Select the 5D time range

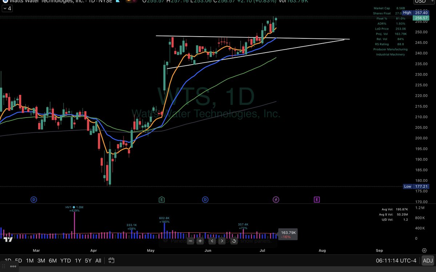coord(18,260)
